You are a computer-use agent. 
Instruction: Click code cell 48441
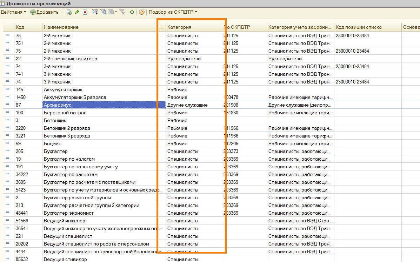coord(28,213)
